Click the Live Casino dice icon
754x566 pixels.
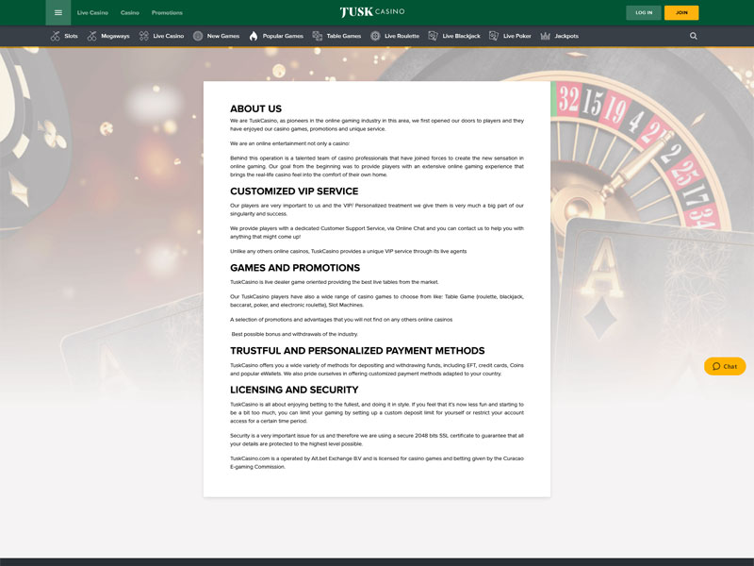tap(144, 36)
